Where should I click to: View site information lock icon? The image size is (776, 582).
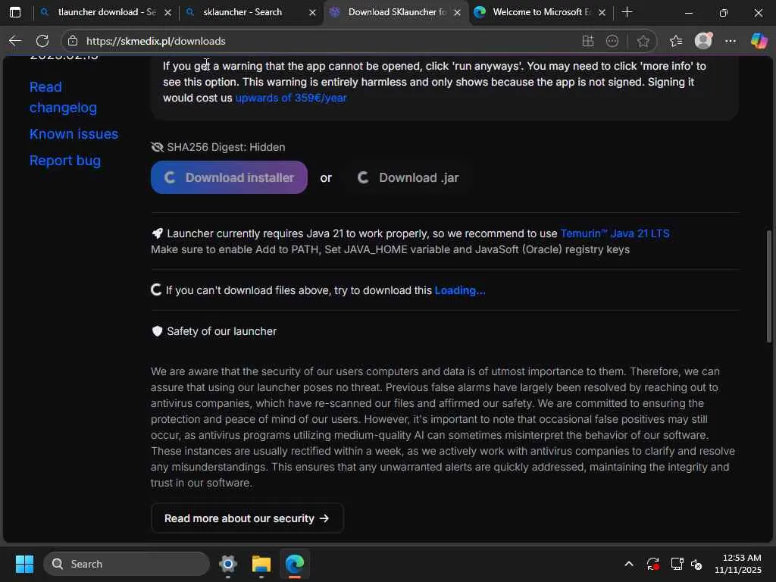pyautogui.click(x=73, y=41)
